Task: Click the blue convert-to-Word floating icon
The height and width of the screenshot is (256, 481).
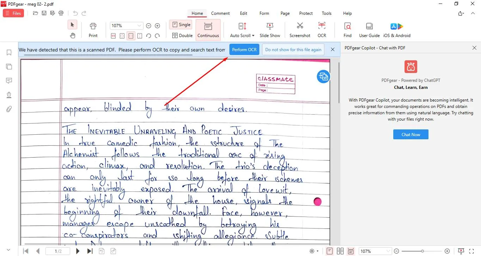Action: (323, 76)
